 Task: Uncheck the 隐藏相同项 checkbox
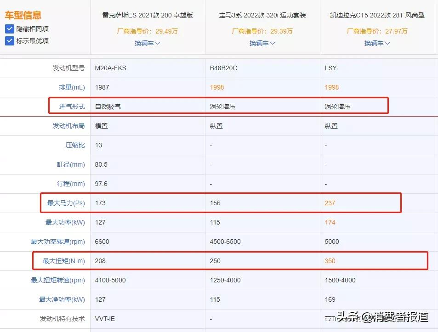coord(10,29)
